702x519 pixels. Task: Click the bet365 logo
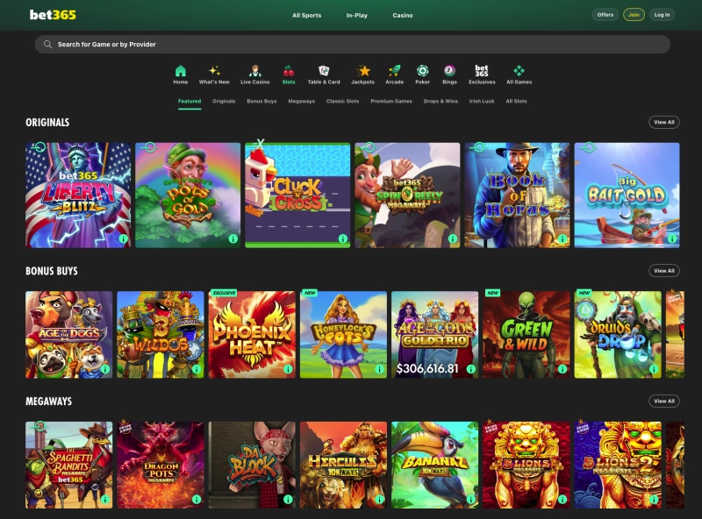[53, 15]
